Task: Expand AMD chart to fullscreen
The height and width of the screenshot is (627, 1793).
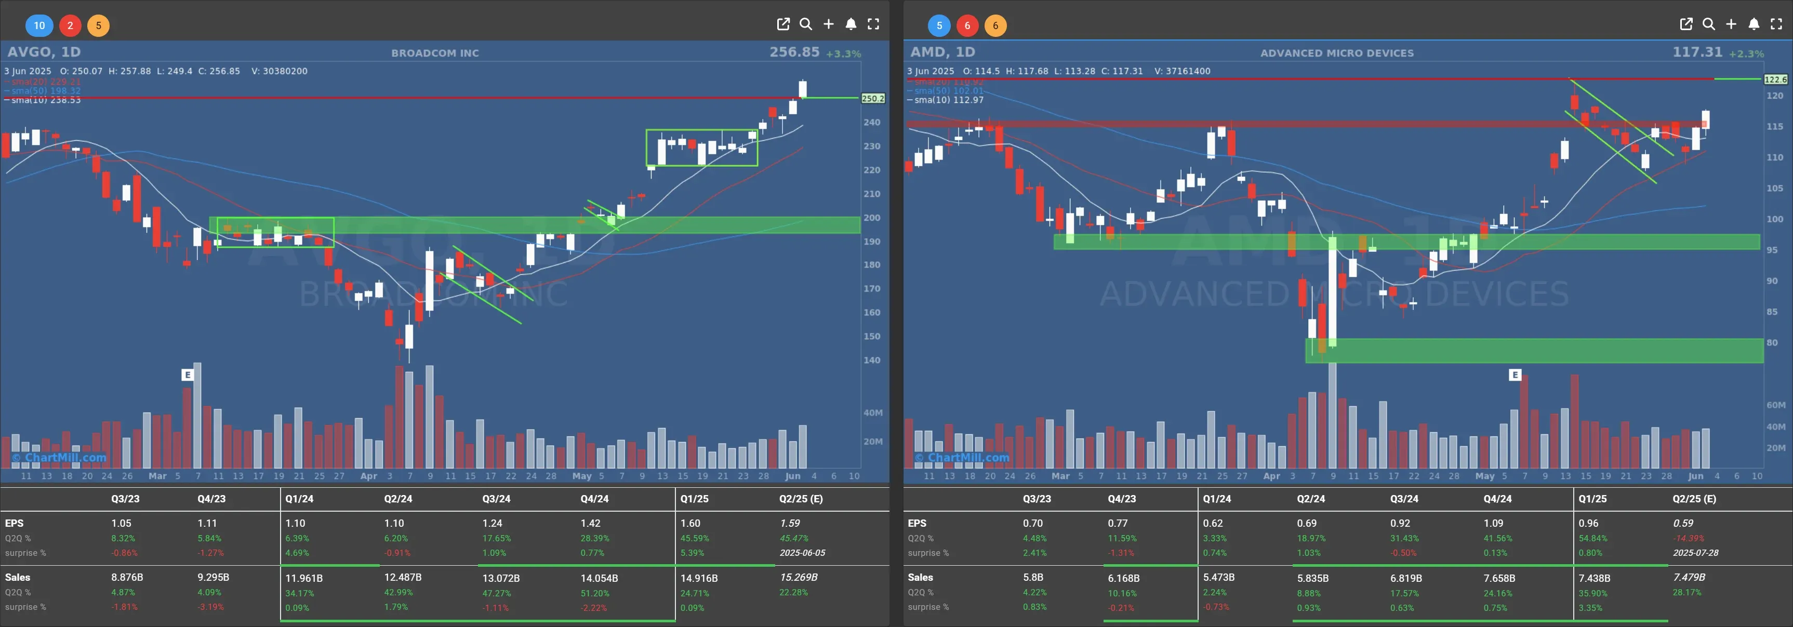Action: coord(1776,24)
